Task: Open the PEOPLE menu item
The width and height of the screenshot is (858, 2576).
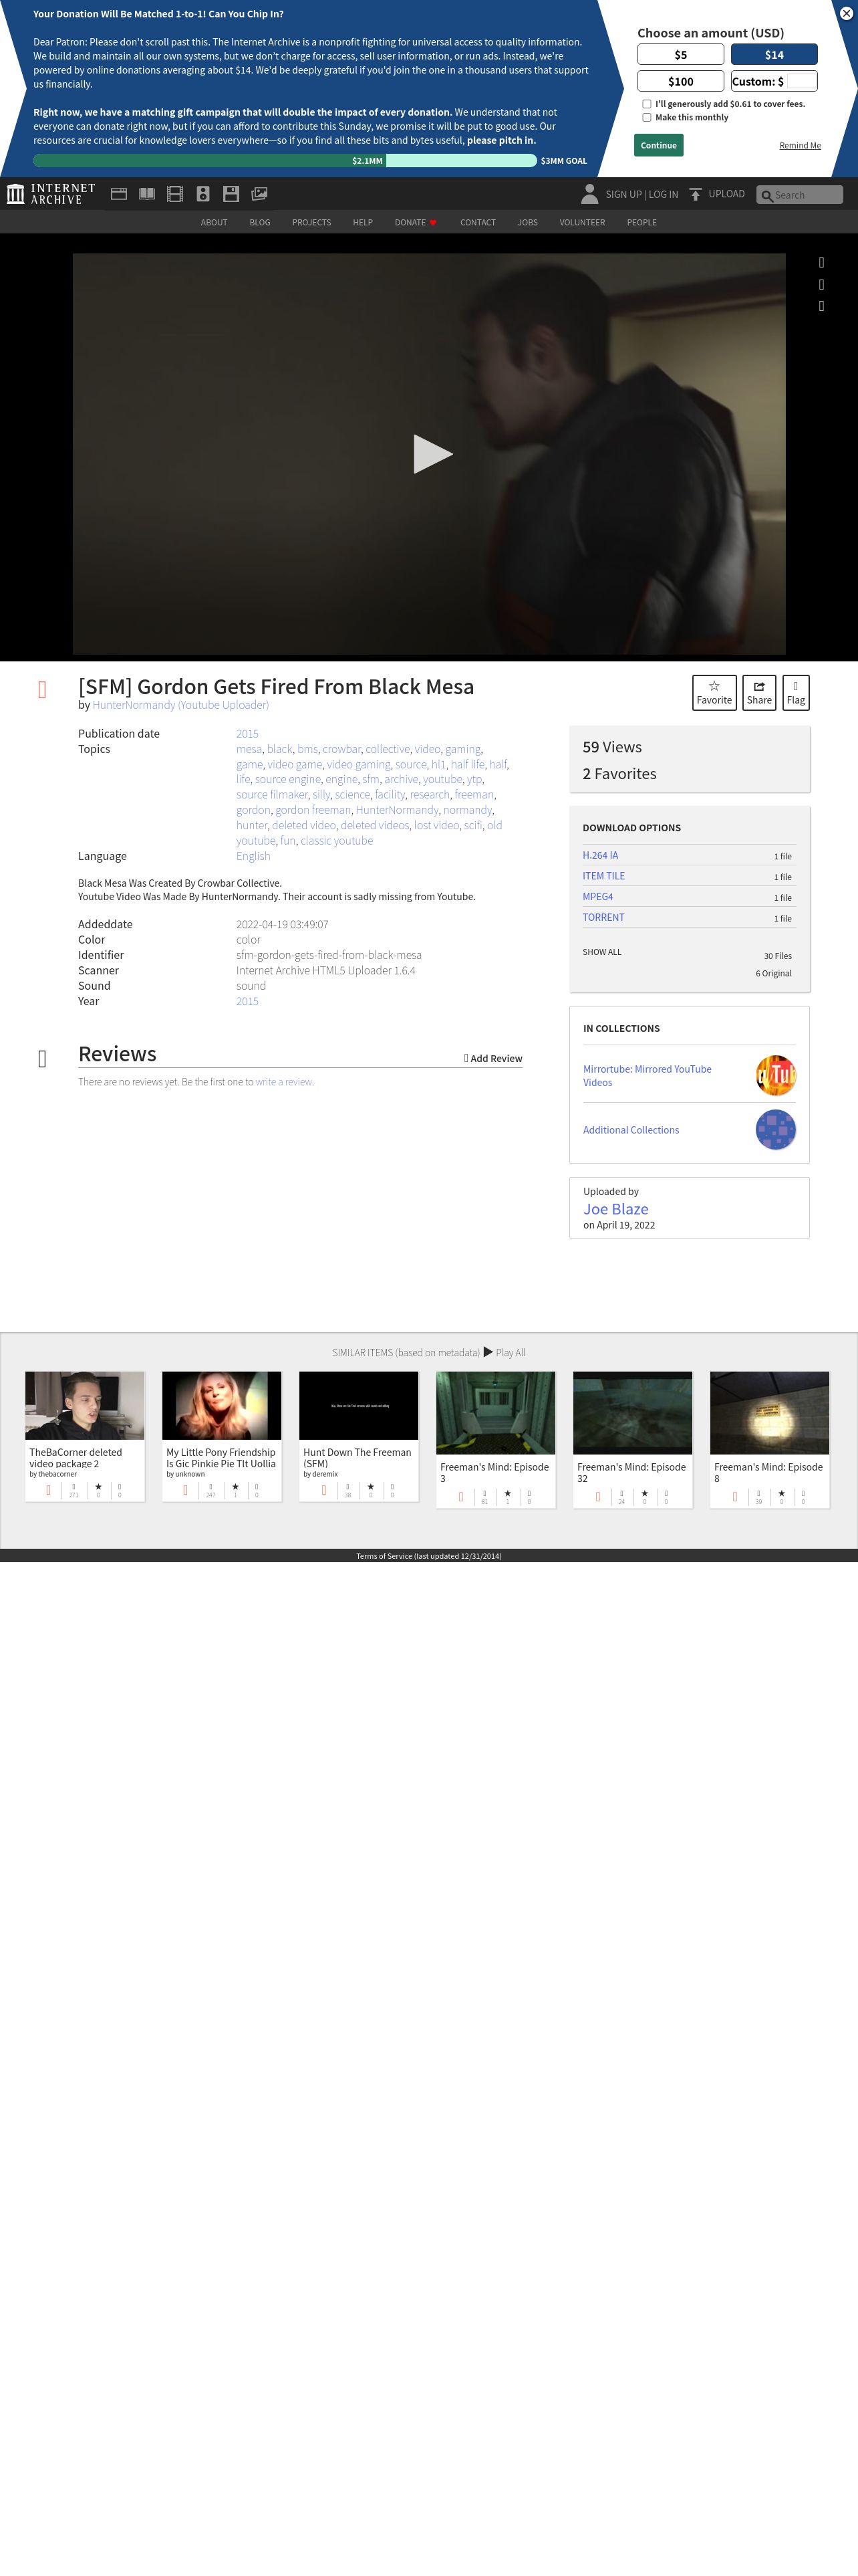Action: click(x=641, y=223)
